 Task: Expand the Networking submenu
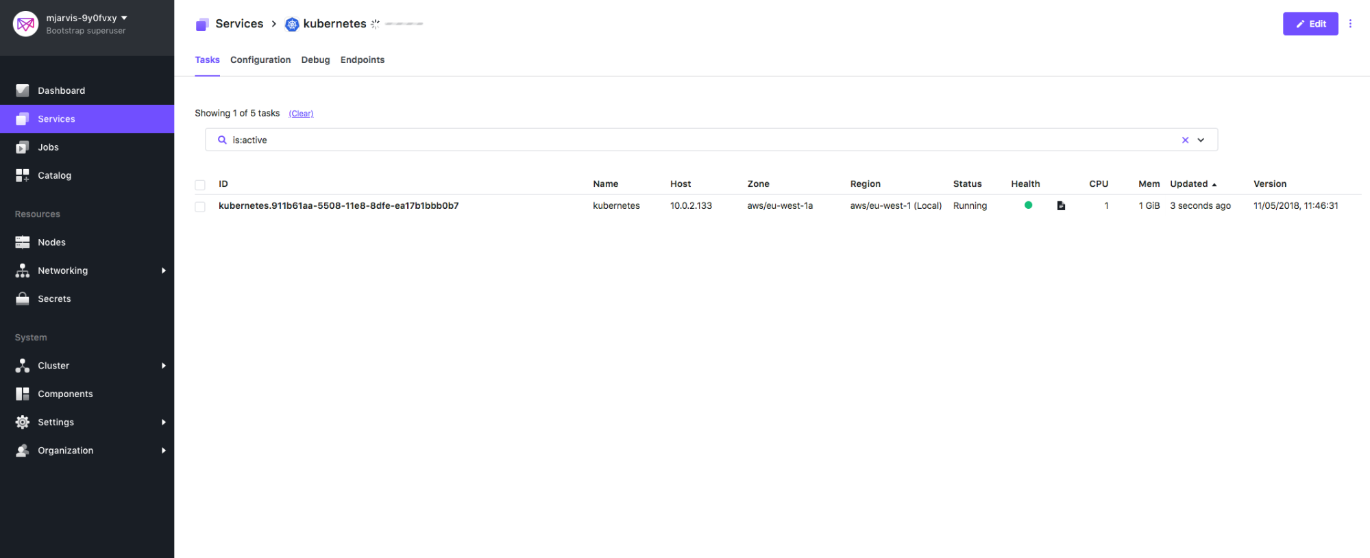(x=163, y=270)
